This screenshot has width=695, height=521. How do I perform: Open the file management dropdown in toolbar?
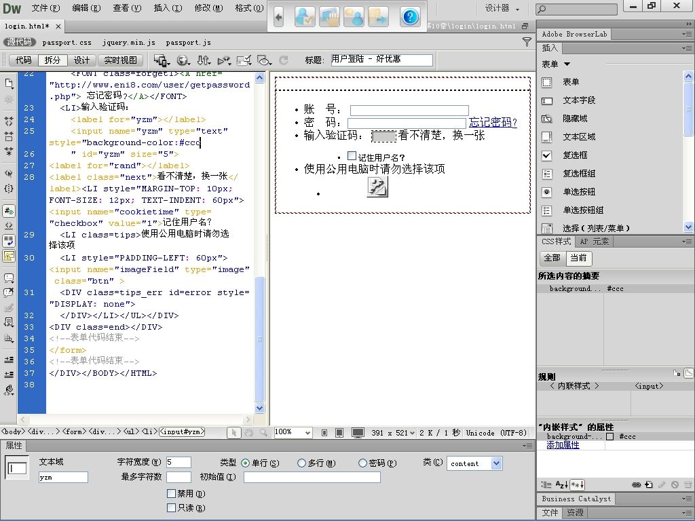pyautogui.click(x=204, y=60)
